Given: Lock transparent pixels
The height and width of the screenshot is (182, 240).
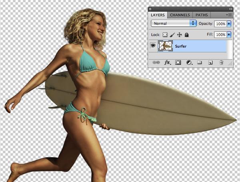Looking at the screenshot, I should pos(165,34).
